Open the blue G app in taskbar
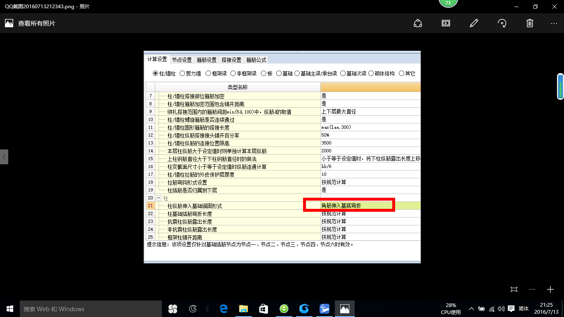This screenshot has height=317, width=564. tap(304, 309)
